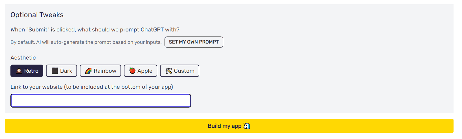462x139 pixels.
Task: Click the 'Build my app' text label
Action: click(x=225, y=126)
